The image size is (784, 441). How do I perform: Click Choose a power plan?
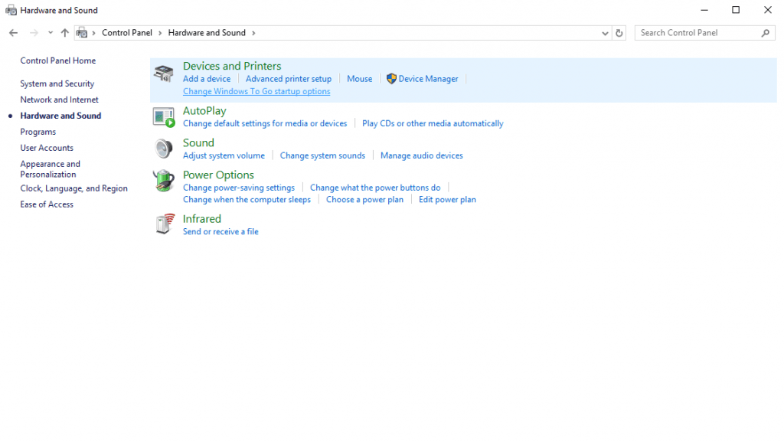click(364, 200)
